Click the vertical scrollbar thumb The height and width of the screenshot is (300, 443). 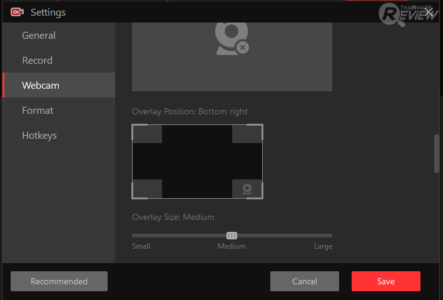[x=437, y=154]
